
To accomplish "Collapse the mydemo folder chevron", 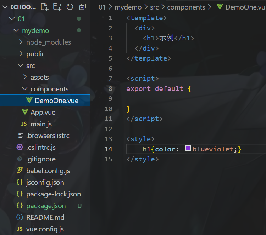I will [x=16, y=30].
